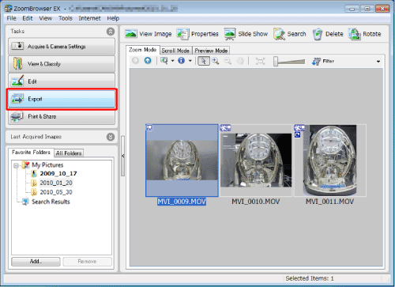Open the Tools menu
The height and width of the screenshot is (287, 395).
tap(66, 18)
